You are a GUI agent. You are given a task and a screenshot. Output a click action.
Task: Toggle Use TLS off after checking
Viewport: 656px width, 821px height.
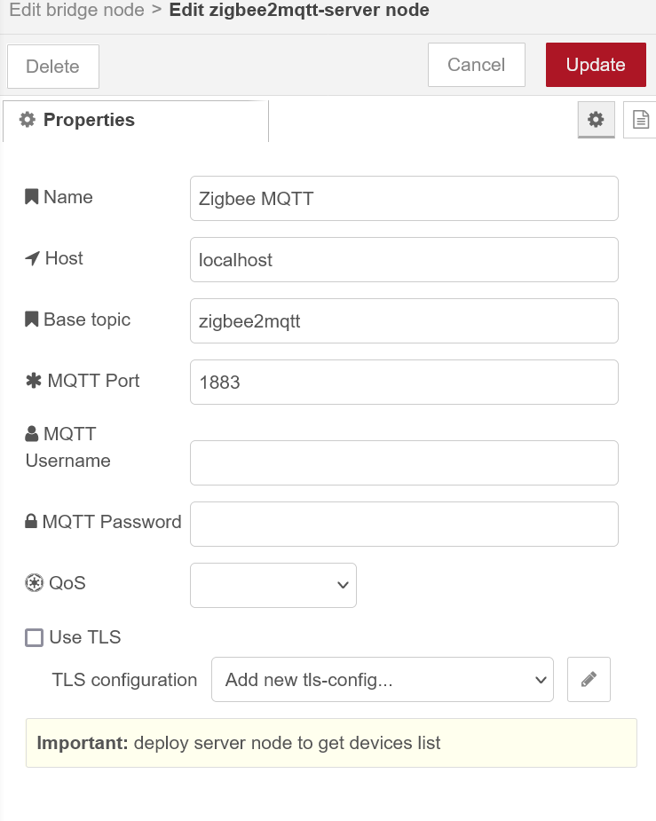(34, 637)
